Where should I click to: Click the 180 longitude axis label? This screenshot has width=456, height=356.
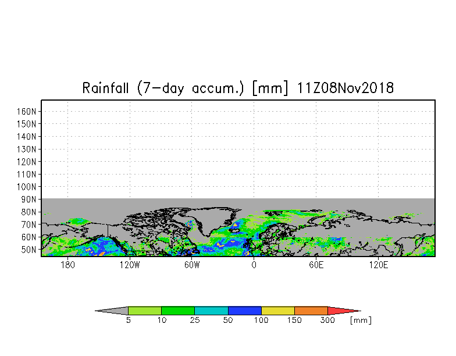tap(67, 265)
